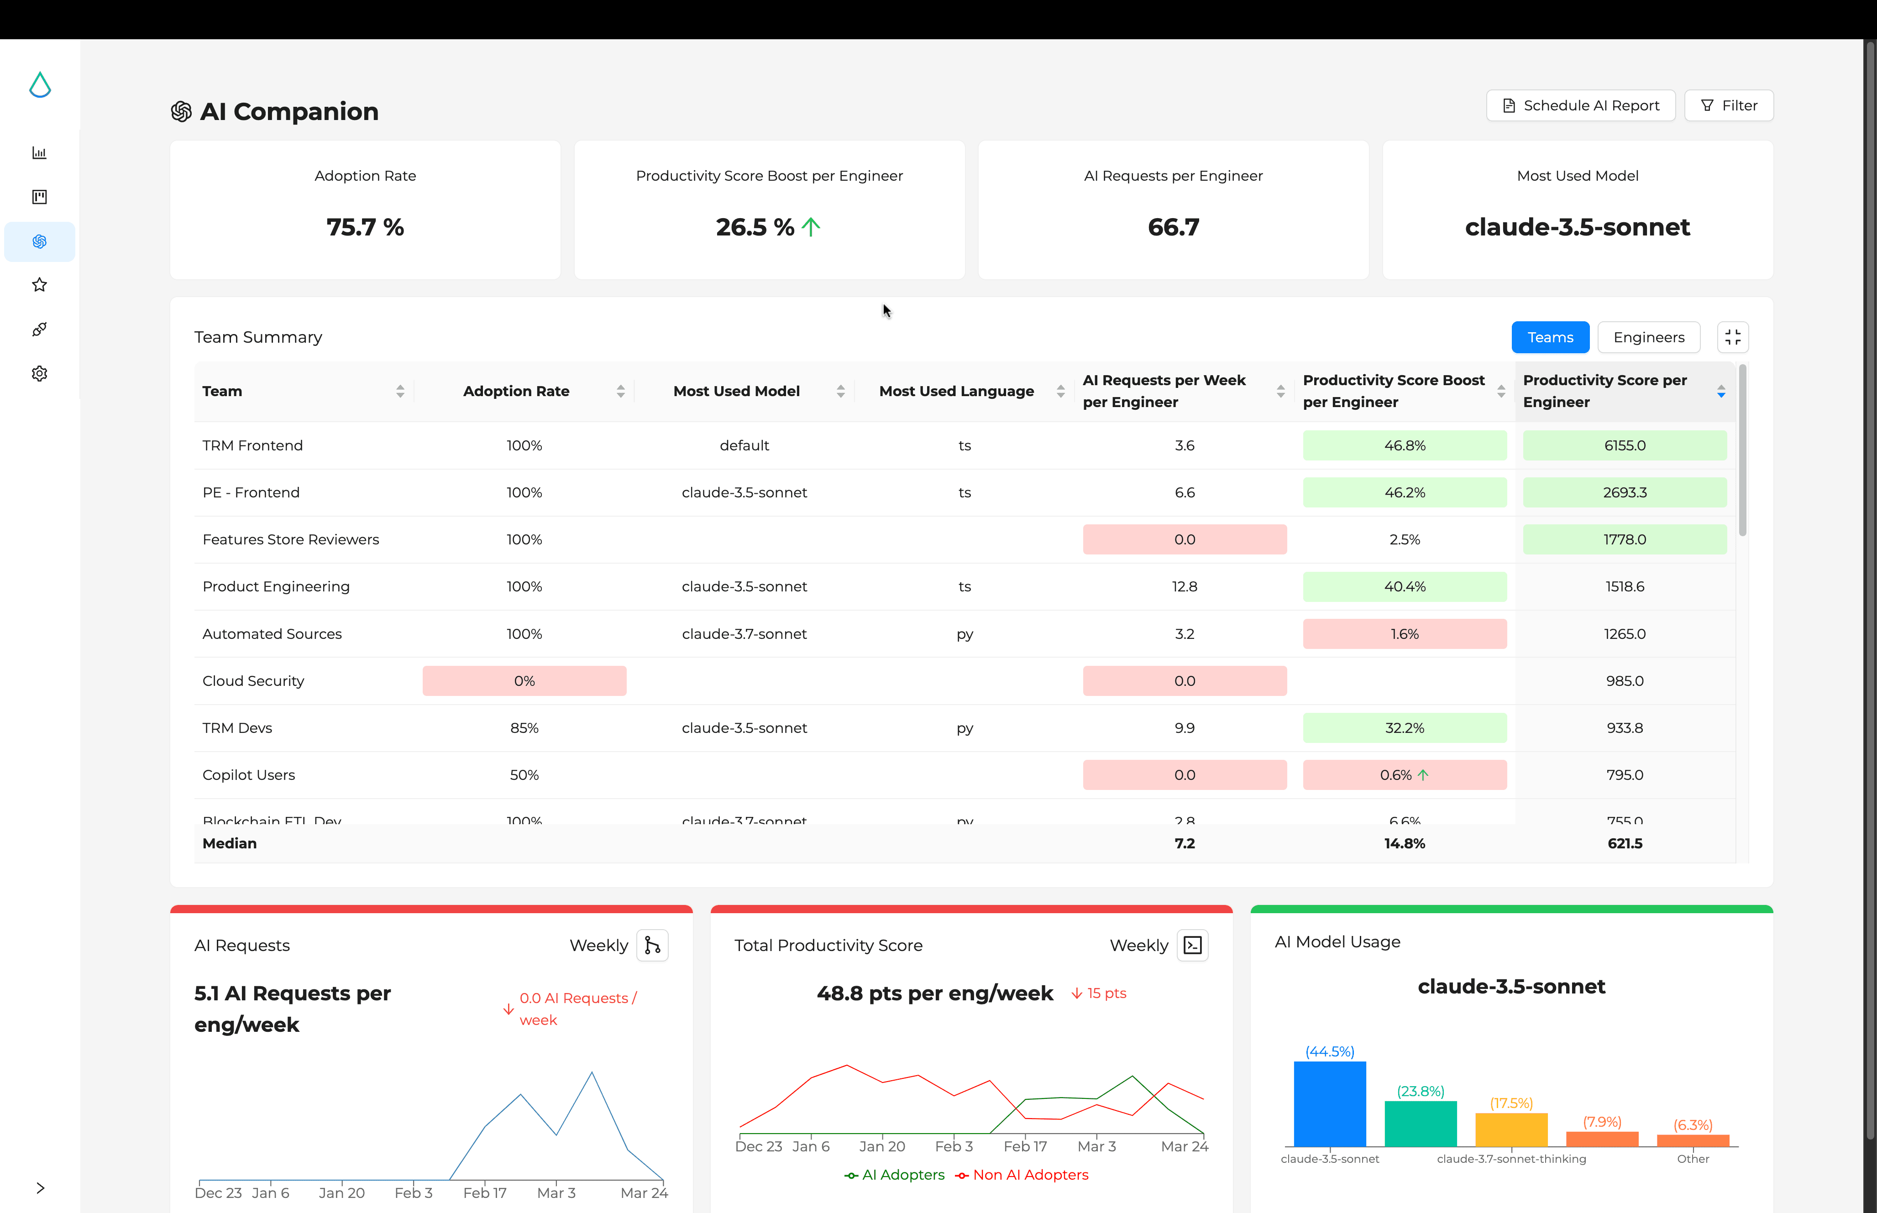Sort by AI Requests per Week arrows
Image resolution: width=1877 pixels, height=1213 pixels.
click(x=1281, y=392)
